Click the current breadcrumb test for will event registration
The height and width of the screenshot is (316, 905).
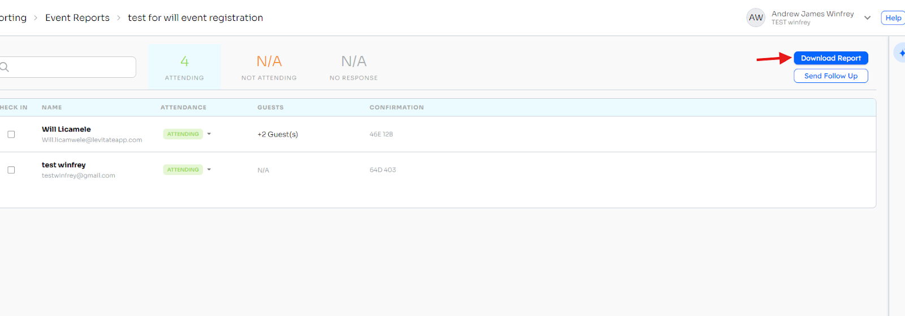pos(195,17)
